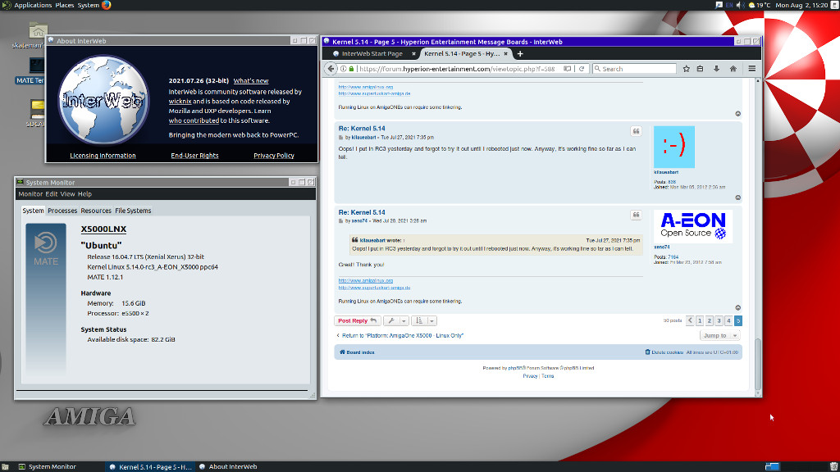This screenshot has width=840, height=472.
Task: Expand the Jump to dropdown
Action: pos(719,335)
